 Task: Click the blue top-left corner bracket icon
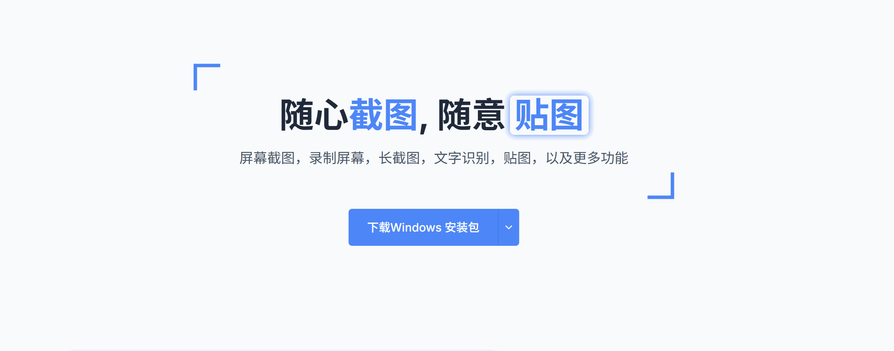pos(207,77)
